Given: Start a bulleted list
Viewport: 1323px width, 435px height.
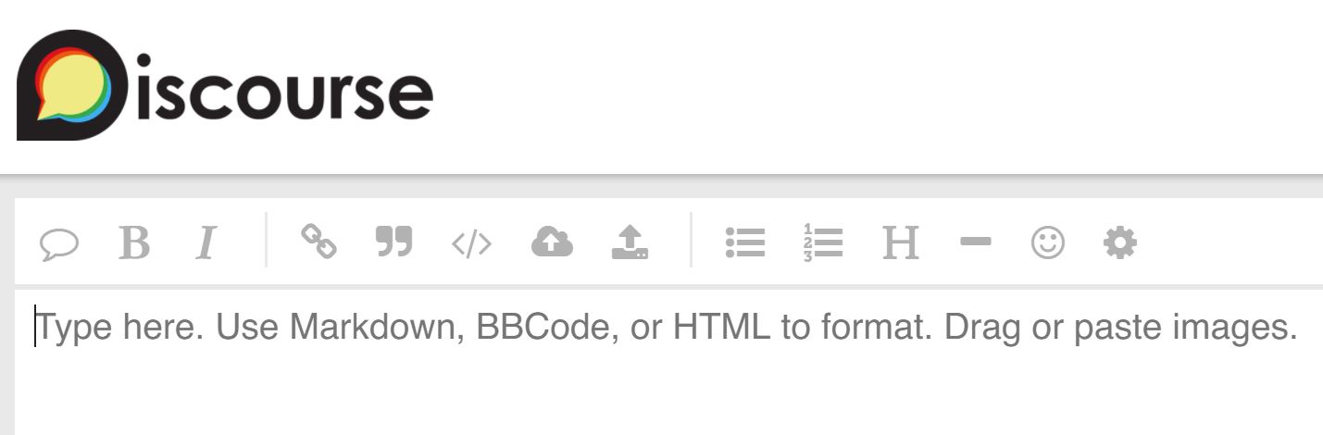Looking at the screenshot, I should click(x=745, y=242).
